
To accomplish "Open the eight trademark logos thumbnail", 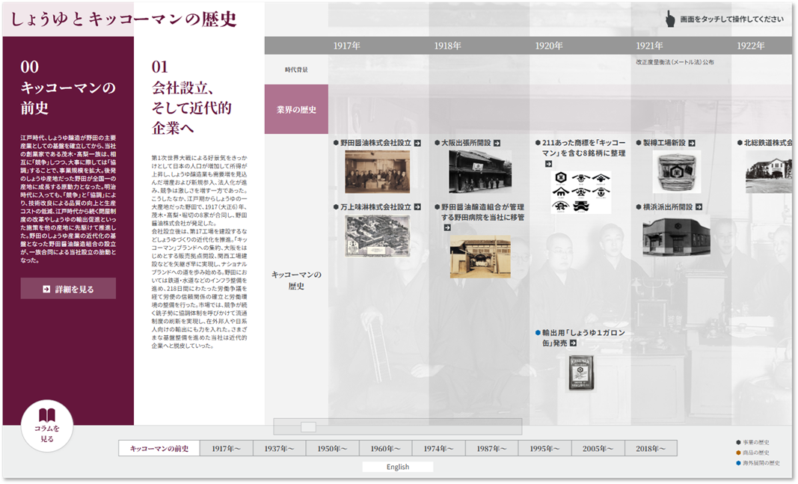I will (x=580, y=192).
